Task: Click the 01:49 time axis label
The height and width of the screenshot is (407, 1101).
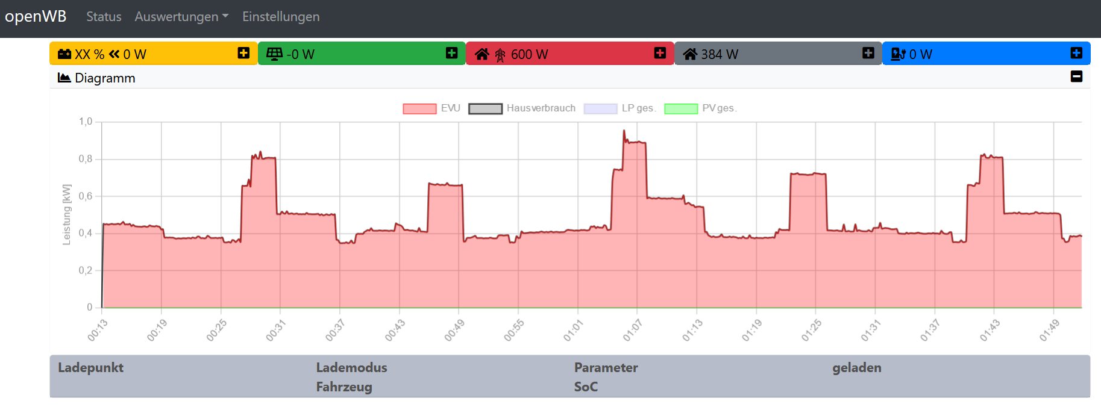Action: click(1049, 331)
